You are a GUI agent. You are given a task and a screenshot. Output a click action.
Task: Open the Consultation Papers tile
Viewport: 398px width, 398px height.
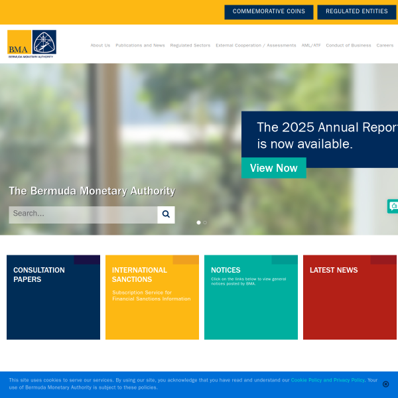click(53, 297)
